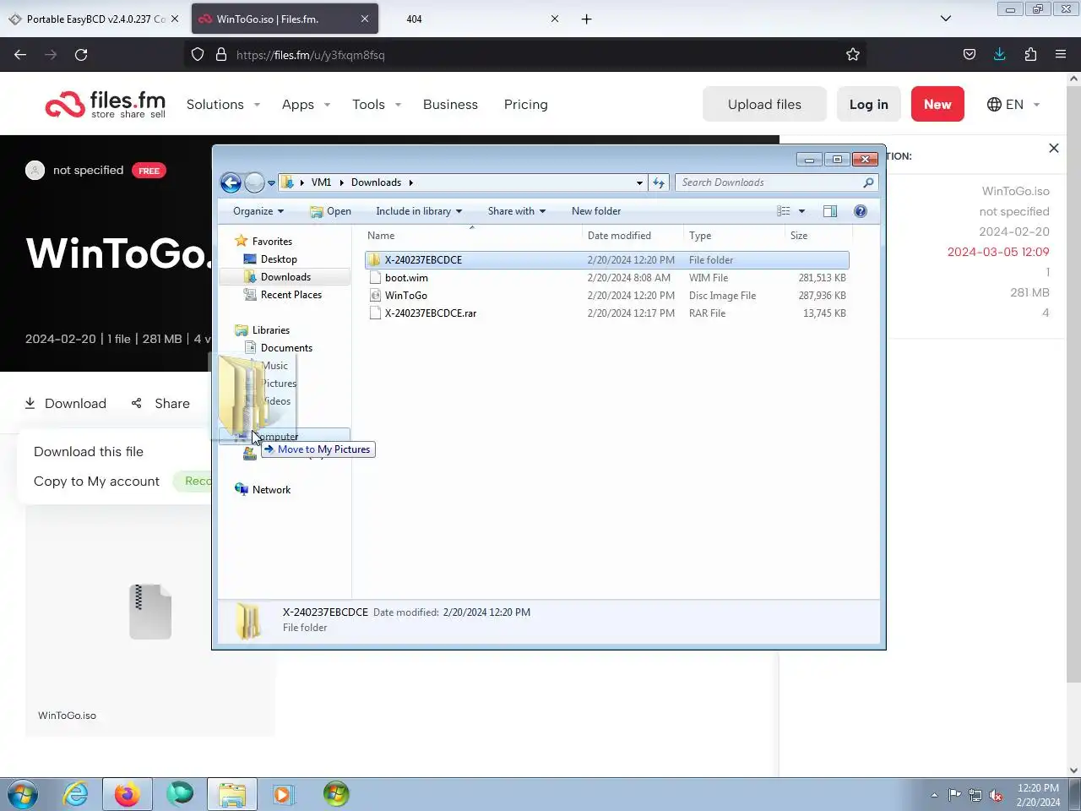This screenshot has width=1081, height=811.
Task: Open Recent Places in sidebar
Action: tap(291, 295)
